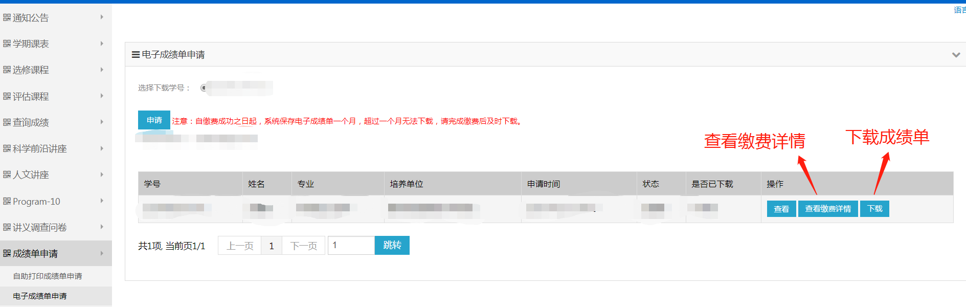Click the grid icon beside 人文讲座

(x=7, y=175)
